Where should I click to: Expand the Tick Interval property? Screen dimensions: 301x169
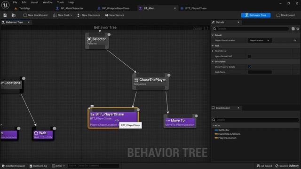(213, 51)
